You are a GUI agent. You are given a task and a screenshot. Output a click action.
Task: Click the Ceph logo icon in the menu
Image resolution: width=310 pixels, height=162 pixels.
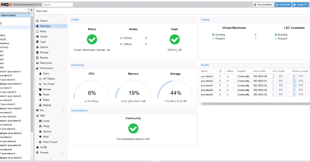pyautogui.click(x=37, y=42)
